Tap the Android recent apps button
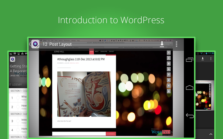The width and height of the screenshot is (223, 139). point(190,59)
